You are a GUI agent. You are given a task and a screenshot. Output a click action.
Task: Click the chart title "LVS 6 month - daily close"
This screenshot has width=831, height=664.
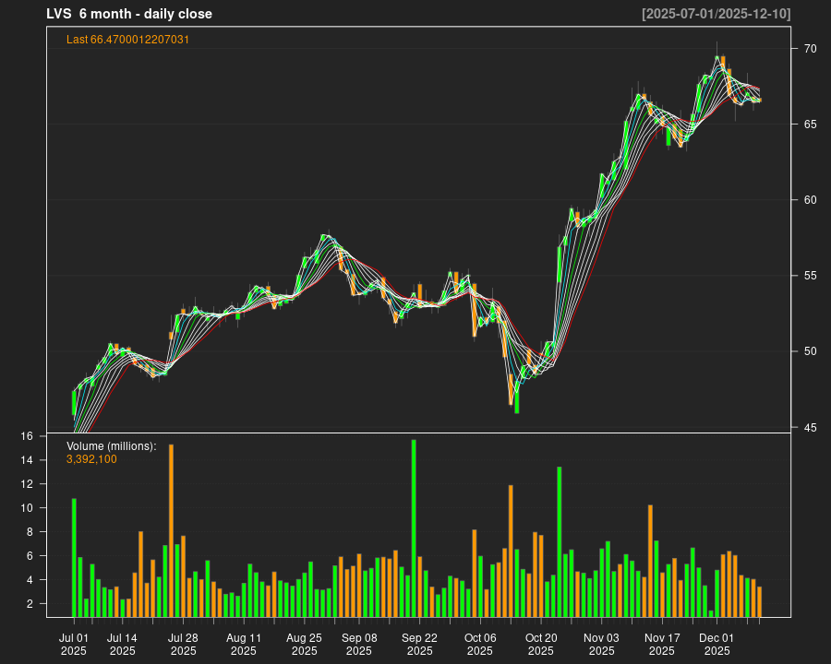click(129, 14)
